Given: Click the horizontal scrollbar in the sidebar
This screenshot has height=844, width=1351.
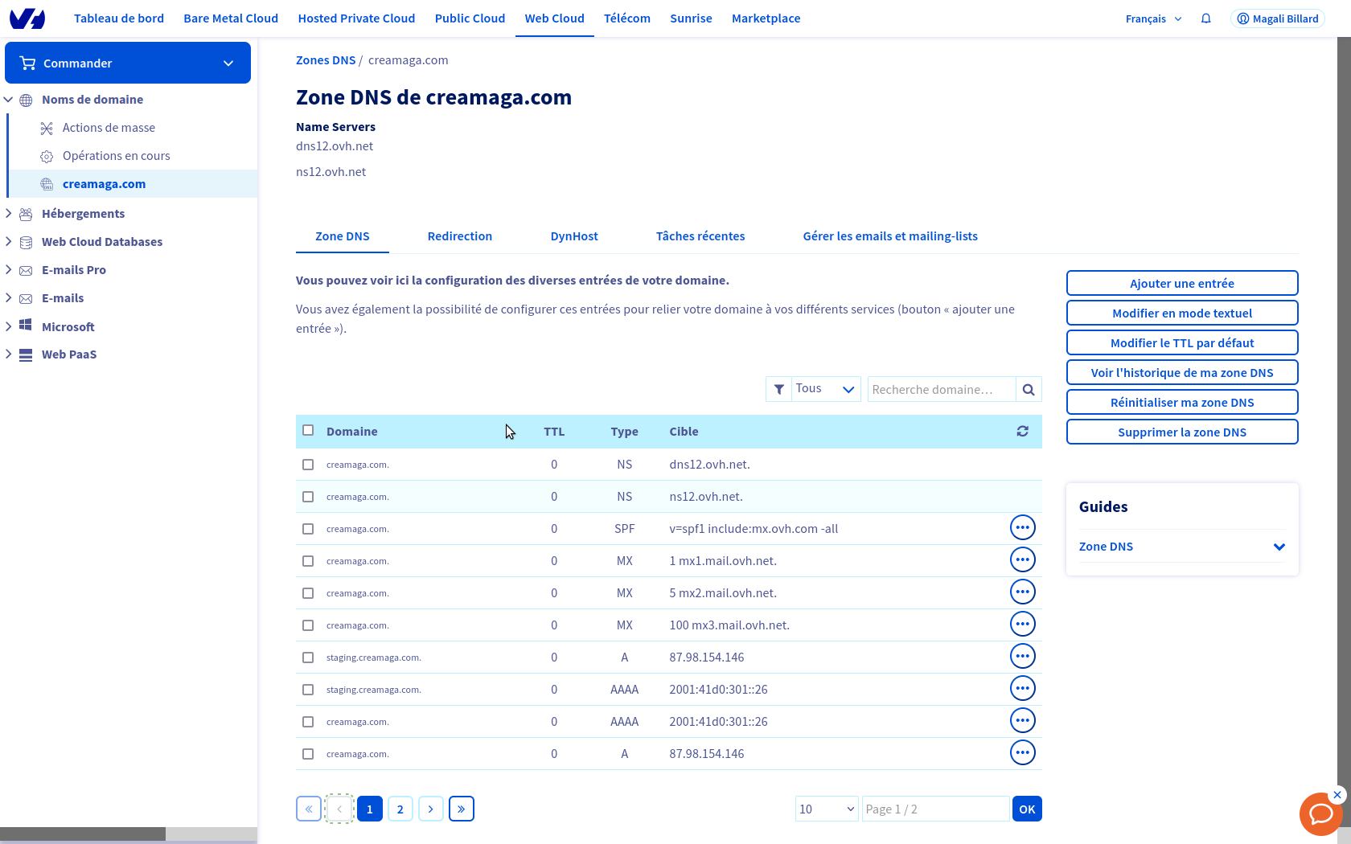Looking at the screenshot, I should 83,834.
